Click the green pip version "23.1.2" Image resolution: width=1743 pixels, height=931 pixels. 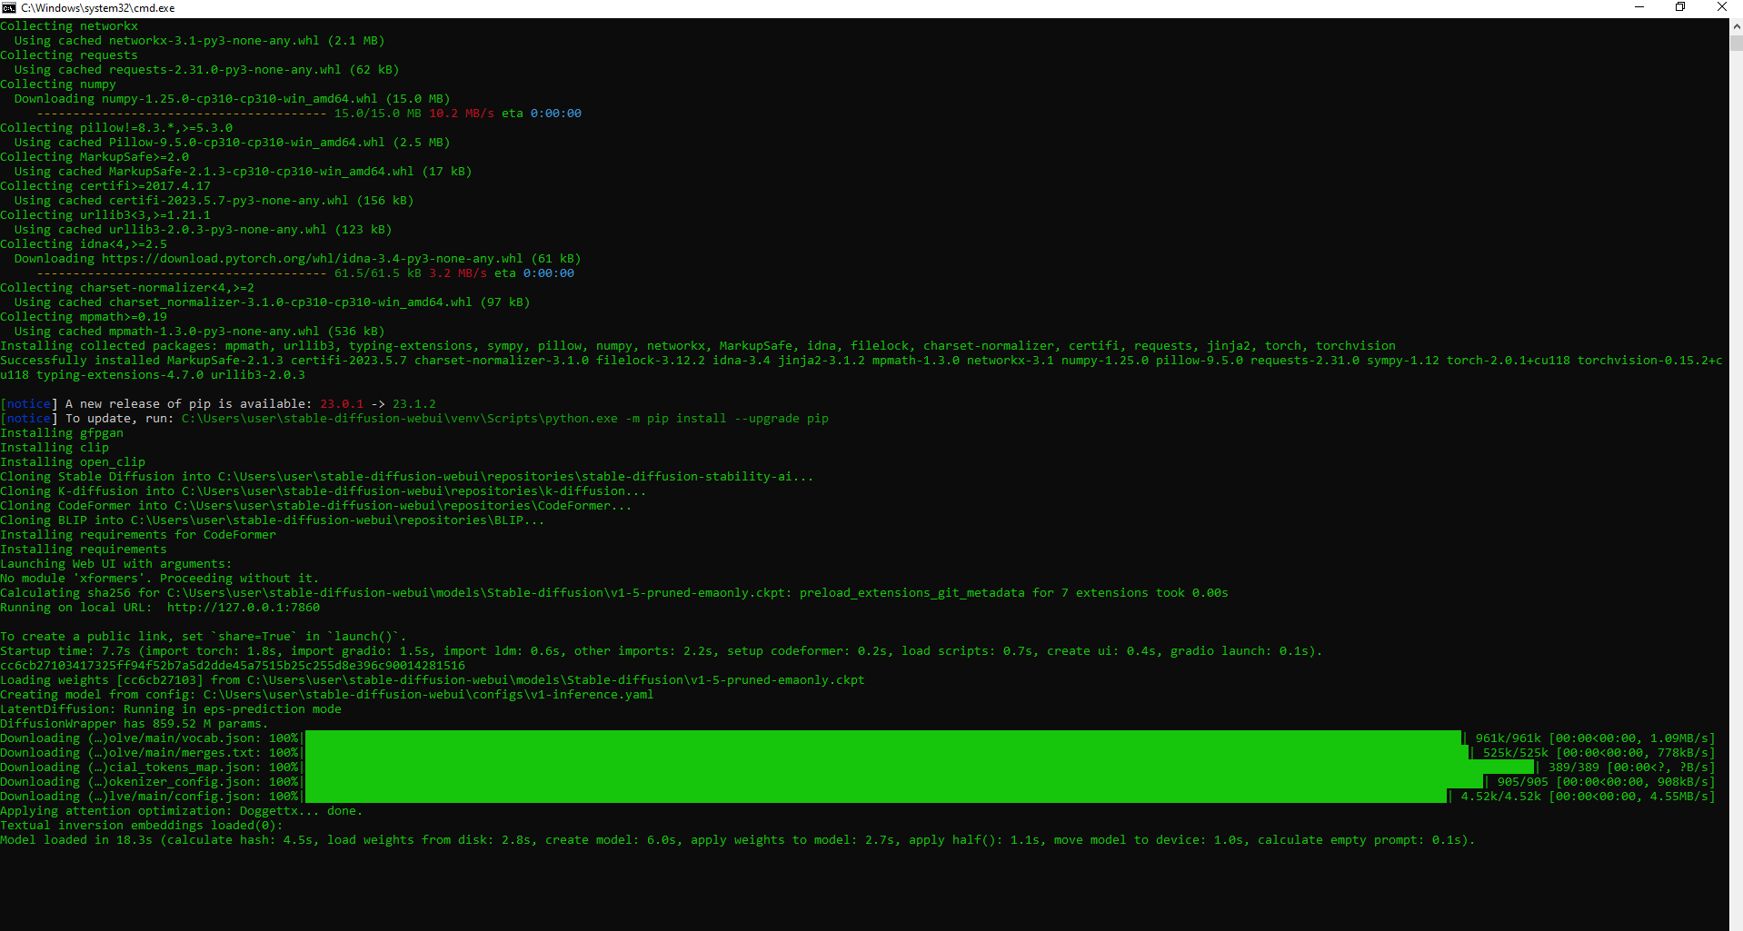[414, 404]
